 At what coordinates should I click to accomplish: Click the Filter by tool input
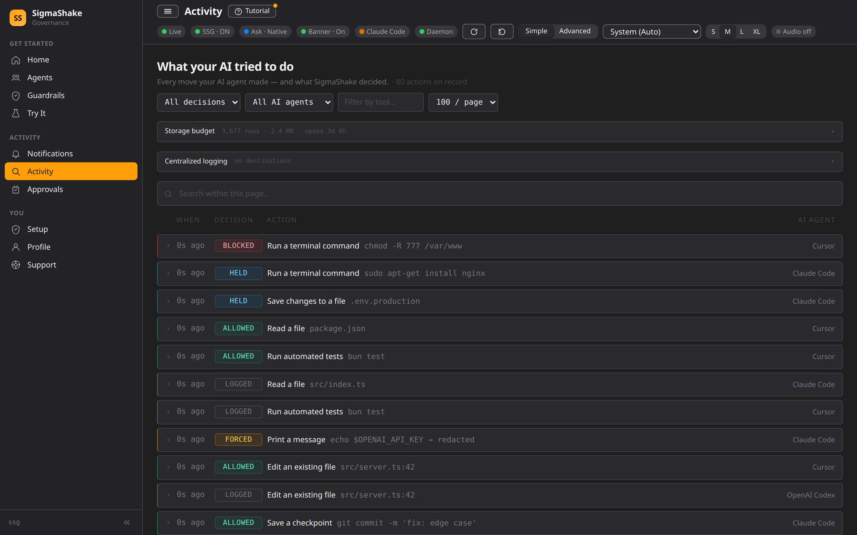pyautogui.click(x=381, y=102)
